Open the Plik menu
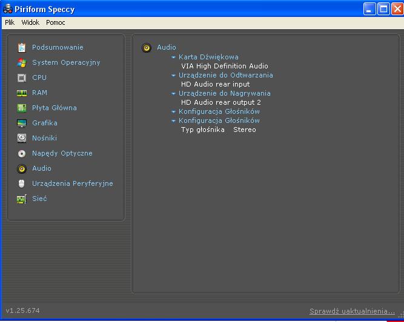Image resolution: width=404 pixels, height=322 pixels. pos(10,22)
